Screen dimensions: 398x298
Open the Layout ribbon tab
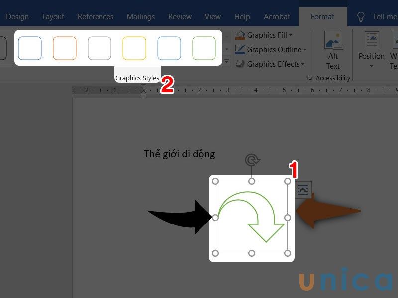[x=53, y=17]
